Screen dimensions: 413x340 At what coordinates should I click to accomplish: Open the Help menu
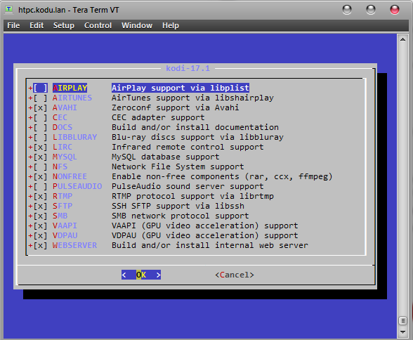(x=171, y=25)
